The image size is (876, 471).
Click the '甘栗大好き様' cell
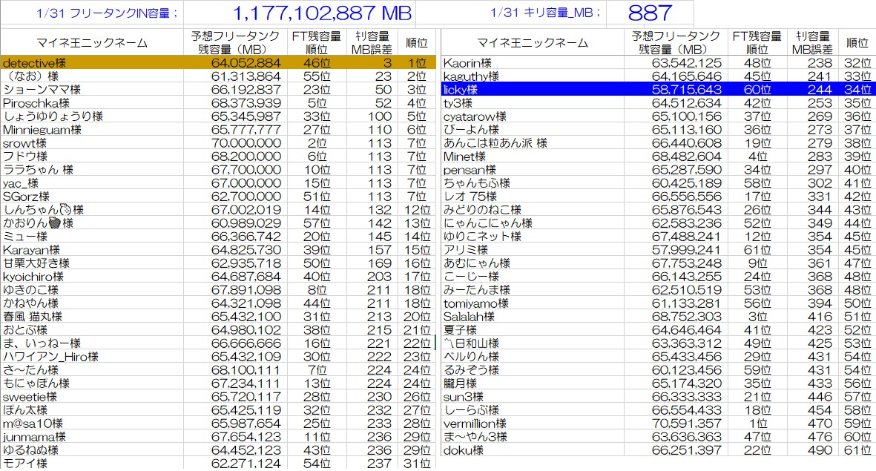(x=92, y=263)
